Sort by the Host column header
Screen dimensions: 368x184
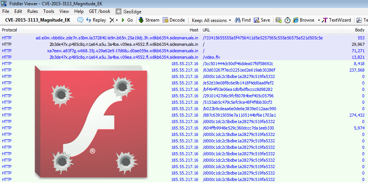click(x=112, y=30)
